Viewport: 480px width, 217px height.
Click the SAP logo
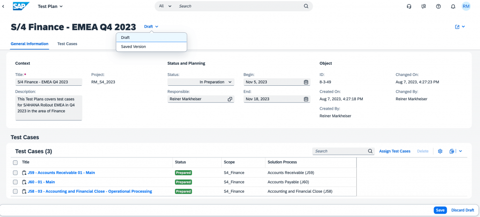point(21,6)
